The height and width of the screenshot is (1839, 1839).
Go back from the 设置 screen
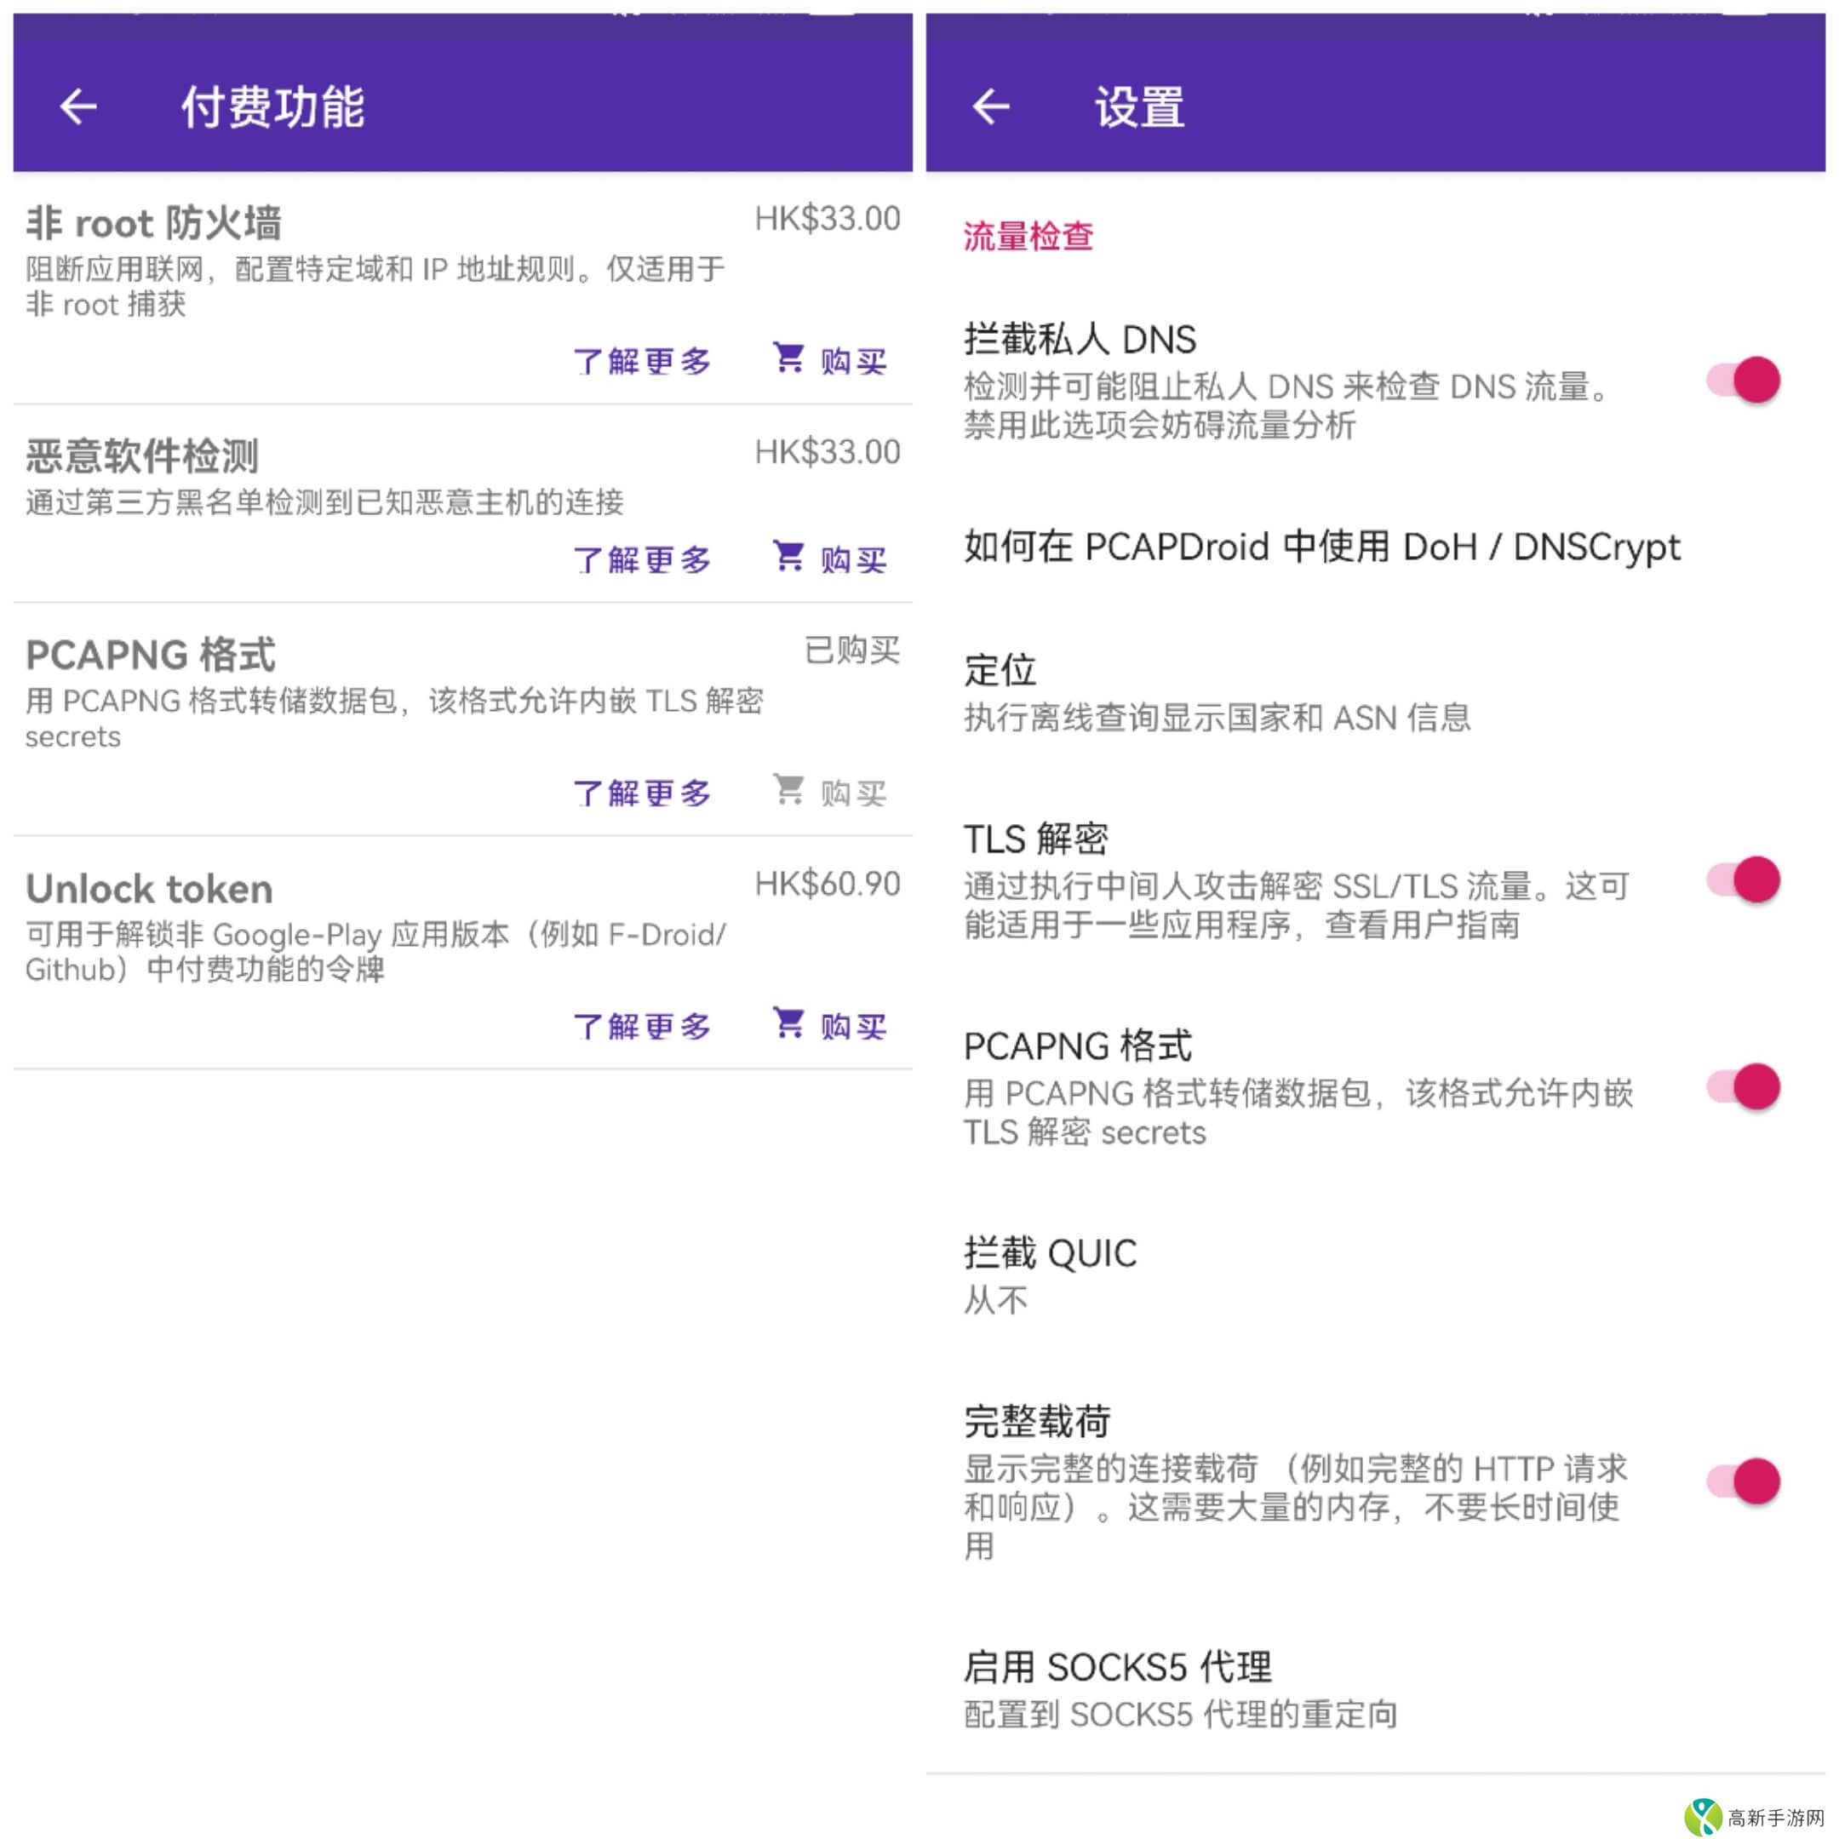pyautogui.click(x=991, y=106)
